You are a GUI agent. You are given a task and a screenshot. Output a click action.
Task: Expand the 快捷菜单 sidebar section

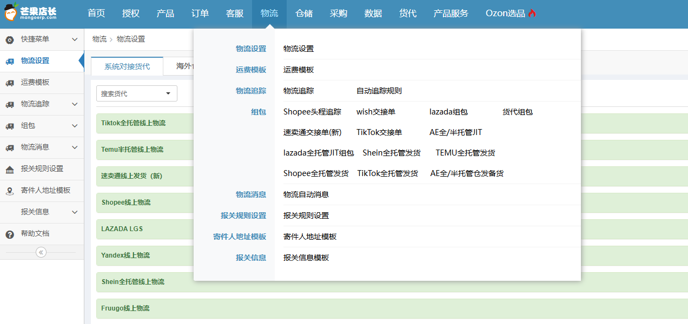point(75,39)
